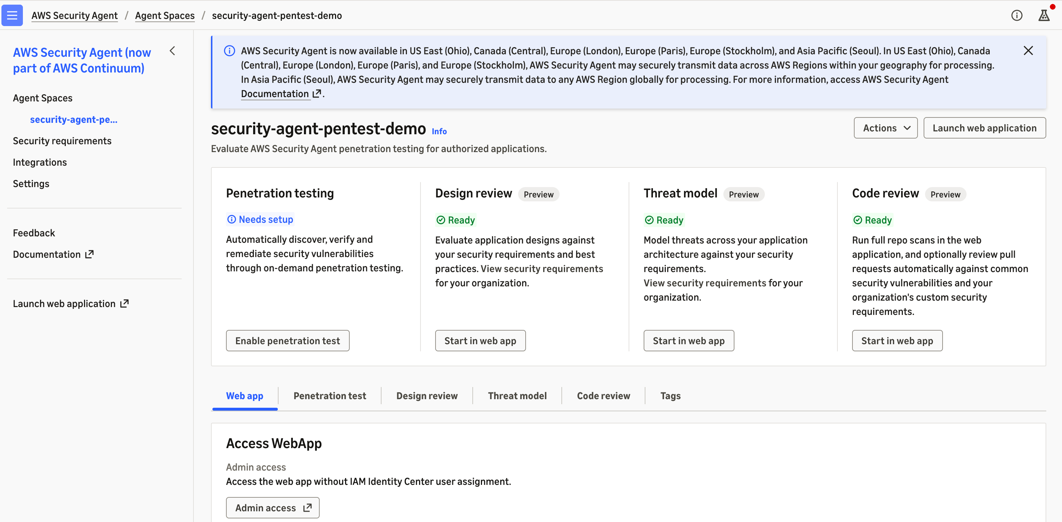Image resolution: width=1062 pixels, height=522 pixels.
Task: Switch to the Penetration test tab
Action: pos(329,396)
